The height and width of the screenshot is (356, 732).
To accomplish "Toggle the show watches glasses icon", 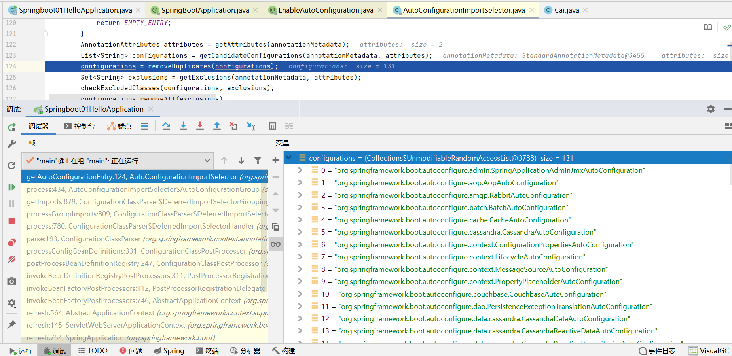I will [276, 244].
